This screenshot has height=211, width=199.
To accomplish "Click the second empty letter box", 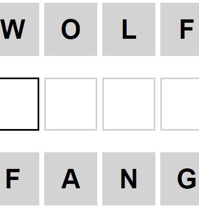I will coord(71,104).
